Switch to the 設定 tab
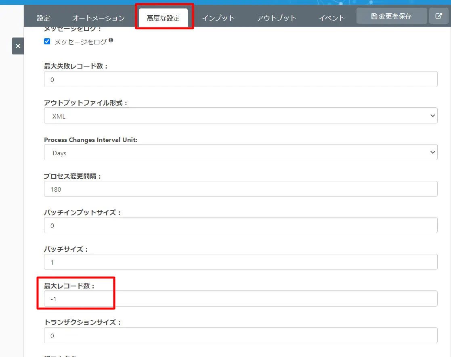Screen dimensions: 451x357 (44, 18)
